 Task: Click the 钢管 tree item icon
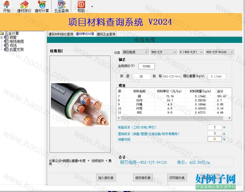pos(6,37)
